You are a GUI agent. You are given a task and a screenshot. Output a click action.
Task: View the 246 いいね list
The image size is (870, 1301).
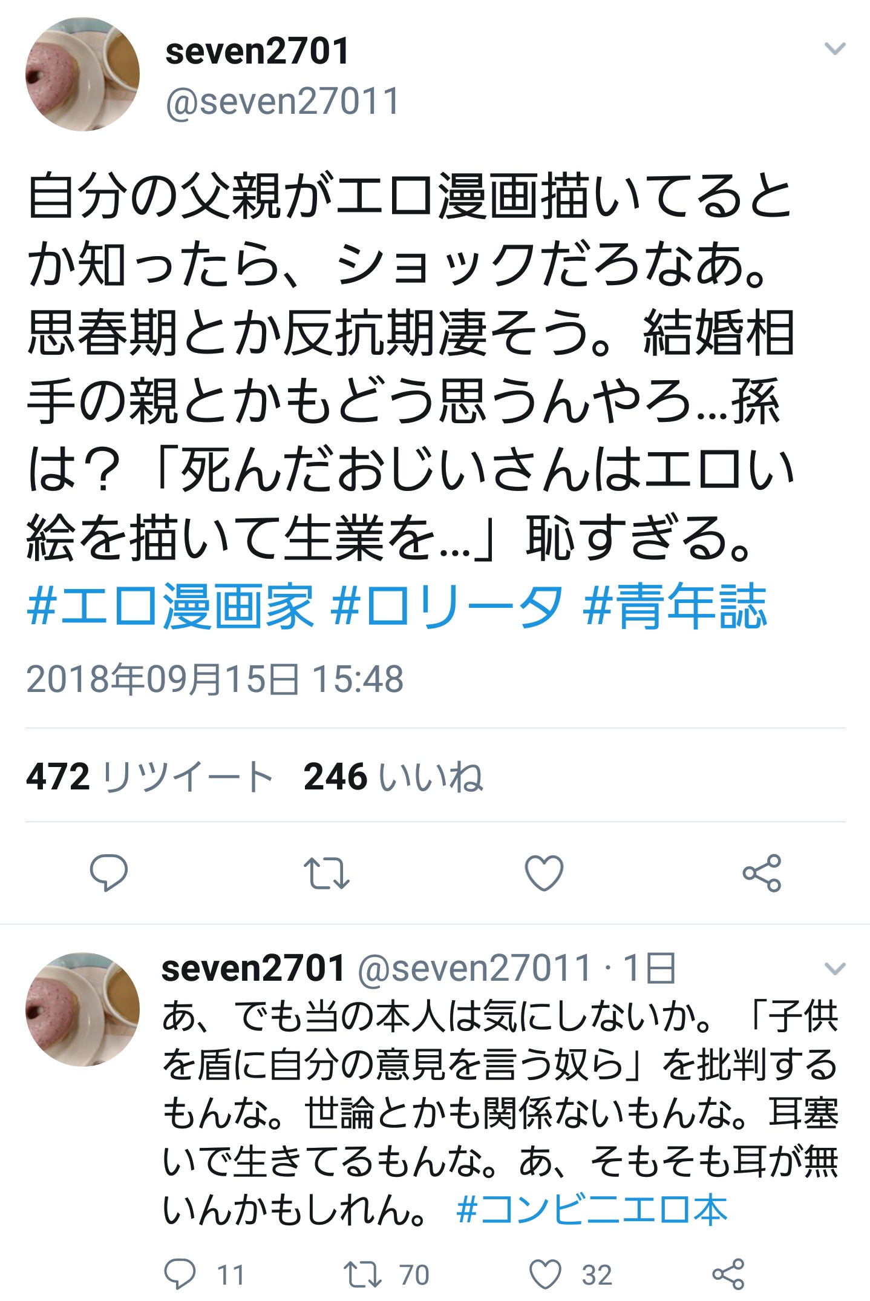[x=393, y=776]
